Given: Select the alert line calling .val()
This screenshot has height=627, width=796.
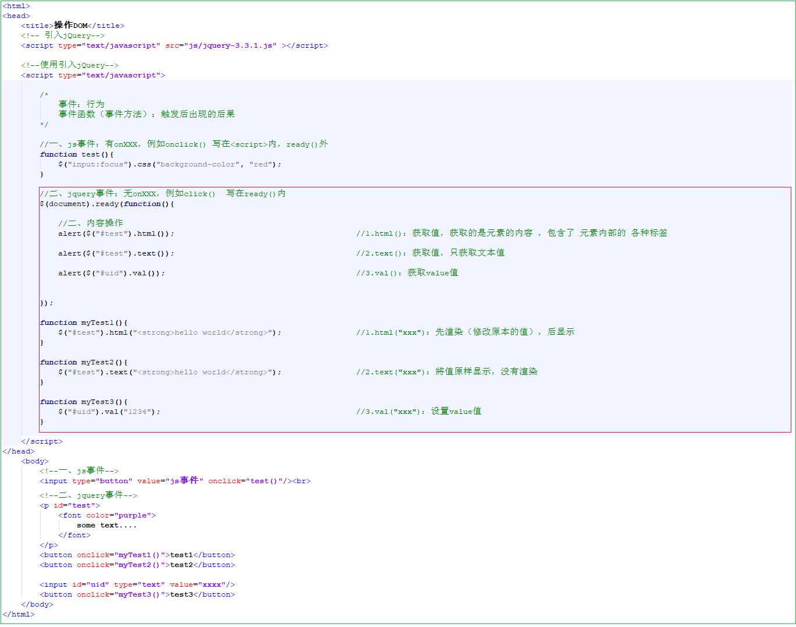Looking at the screenshot, I should [111, 273].
